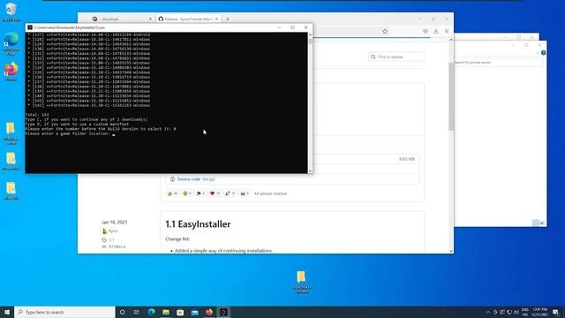The height and width of the screenshot is (318, 565).
Task: Click the console line with entry [142]
Action: (x=89, y=106)
